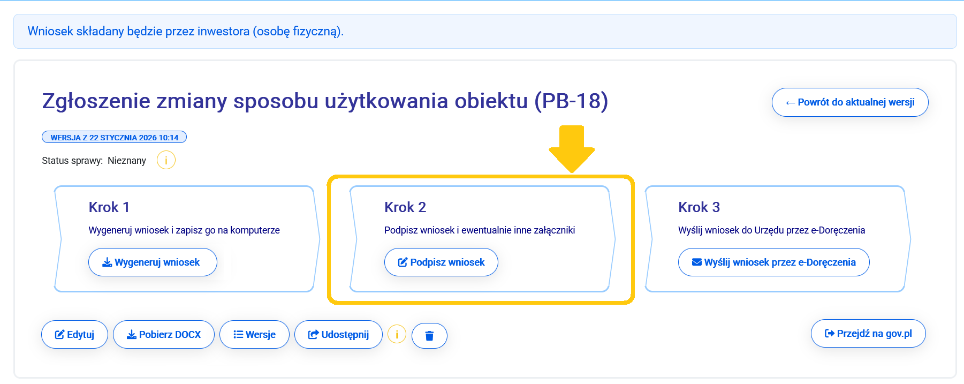Click the WERSJA Z 22 STYCZNIA 2026 badge

click(x=114, y=138)
